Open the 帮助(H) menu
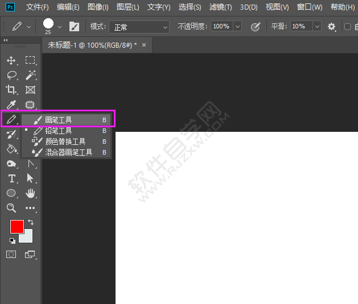358x304 pixels. click(343, 7)
